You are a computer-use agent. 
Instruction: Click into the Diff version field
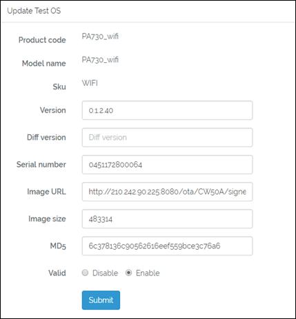coord(167,138)
